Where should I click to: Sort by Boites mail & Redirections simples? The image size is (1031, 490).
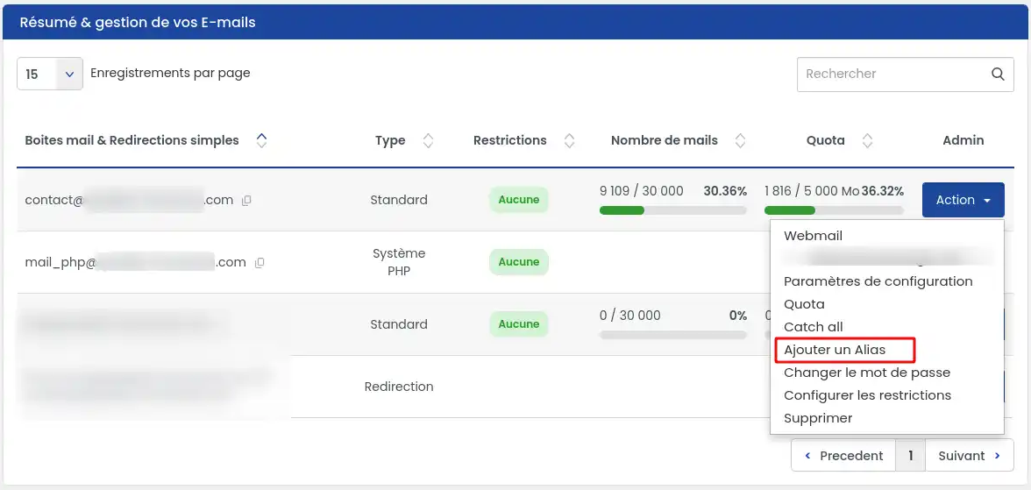point(261,140)
